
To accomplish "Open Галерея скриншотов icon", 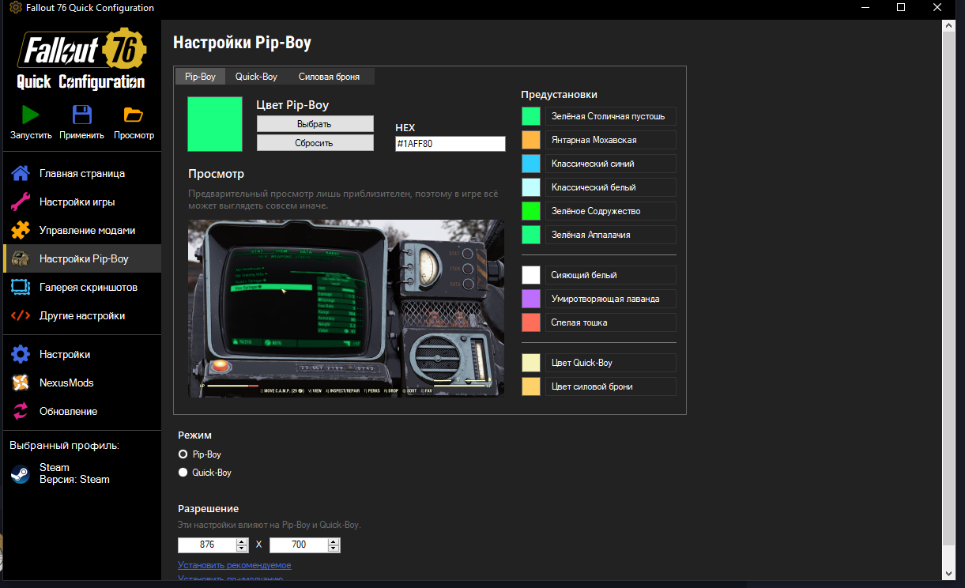I will coord(21,287).
